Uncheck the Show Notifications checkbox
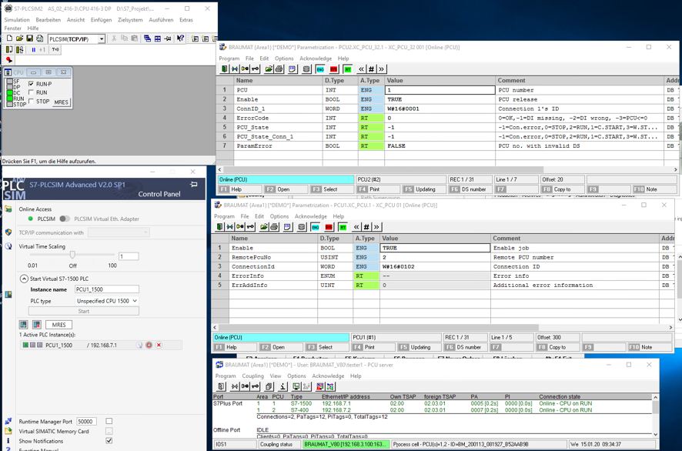682x451 pixels. 109,440
